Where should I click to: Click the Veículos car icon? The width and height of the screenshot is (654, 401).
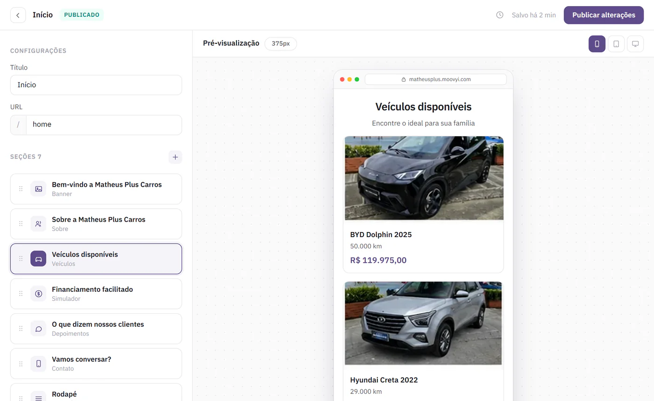(38, 259)
